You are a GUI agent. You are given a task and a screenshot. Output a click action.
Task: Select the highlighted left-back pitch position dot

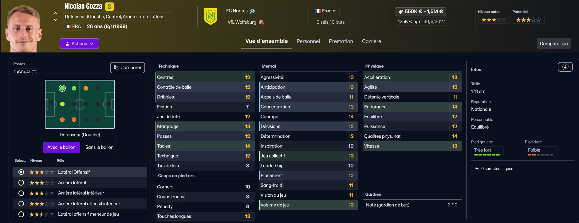(62, 88)
